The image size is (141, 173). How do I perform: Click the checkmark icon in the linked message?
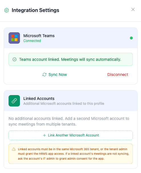pos(15,59)
